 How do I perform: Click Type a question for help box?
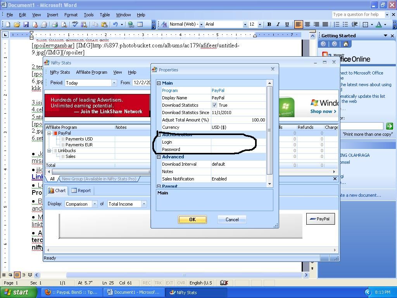coord(358,15)
